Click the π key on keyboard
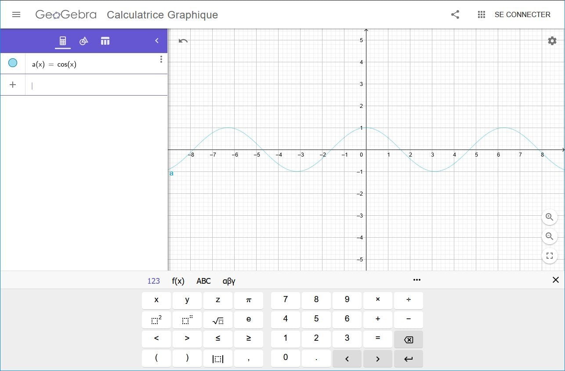The height and width of the screenshot is (371, 565). 249,300
